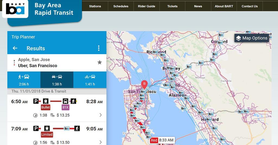Click coins icon beside $ 13.50

tap(52, 142)
